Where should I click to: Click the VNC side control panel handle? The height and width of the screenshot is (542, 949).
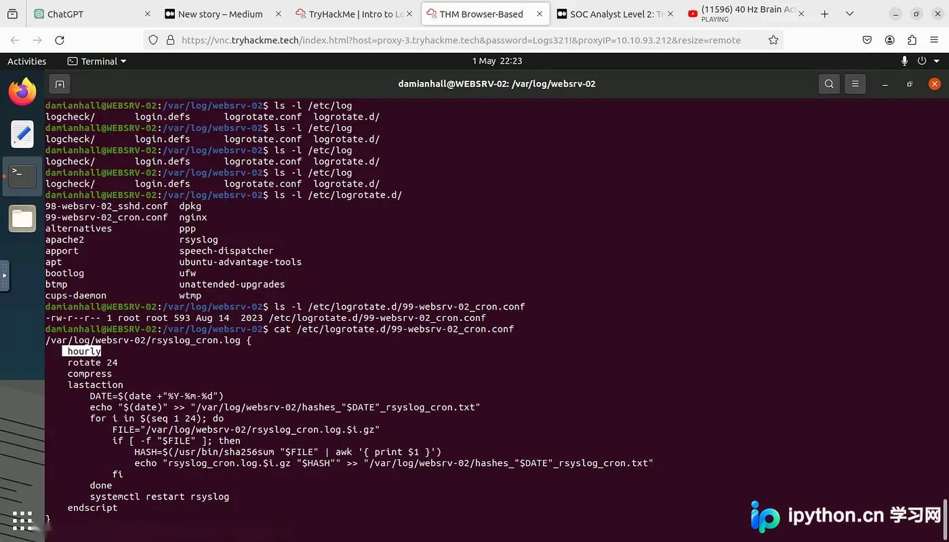[4, 276]
